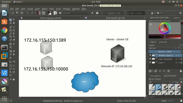
Task: Open the gradient chooser in the toolbar
Action: point(39,13)
